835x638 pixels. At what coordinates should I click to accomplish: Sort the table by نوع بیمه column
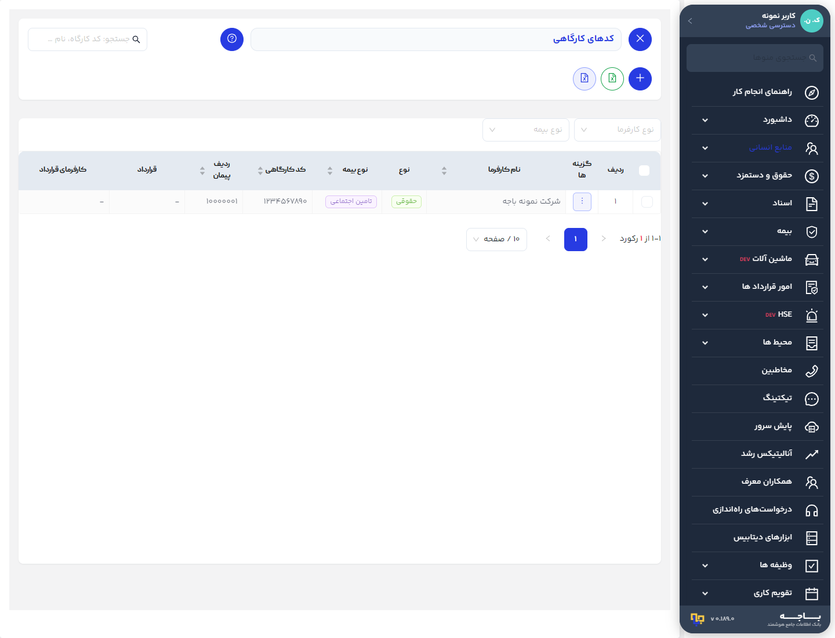[x=330, y=171]
